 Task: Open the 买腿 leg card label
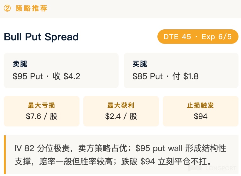click(140, 64)
